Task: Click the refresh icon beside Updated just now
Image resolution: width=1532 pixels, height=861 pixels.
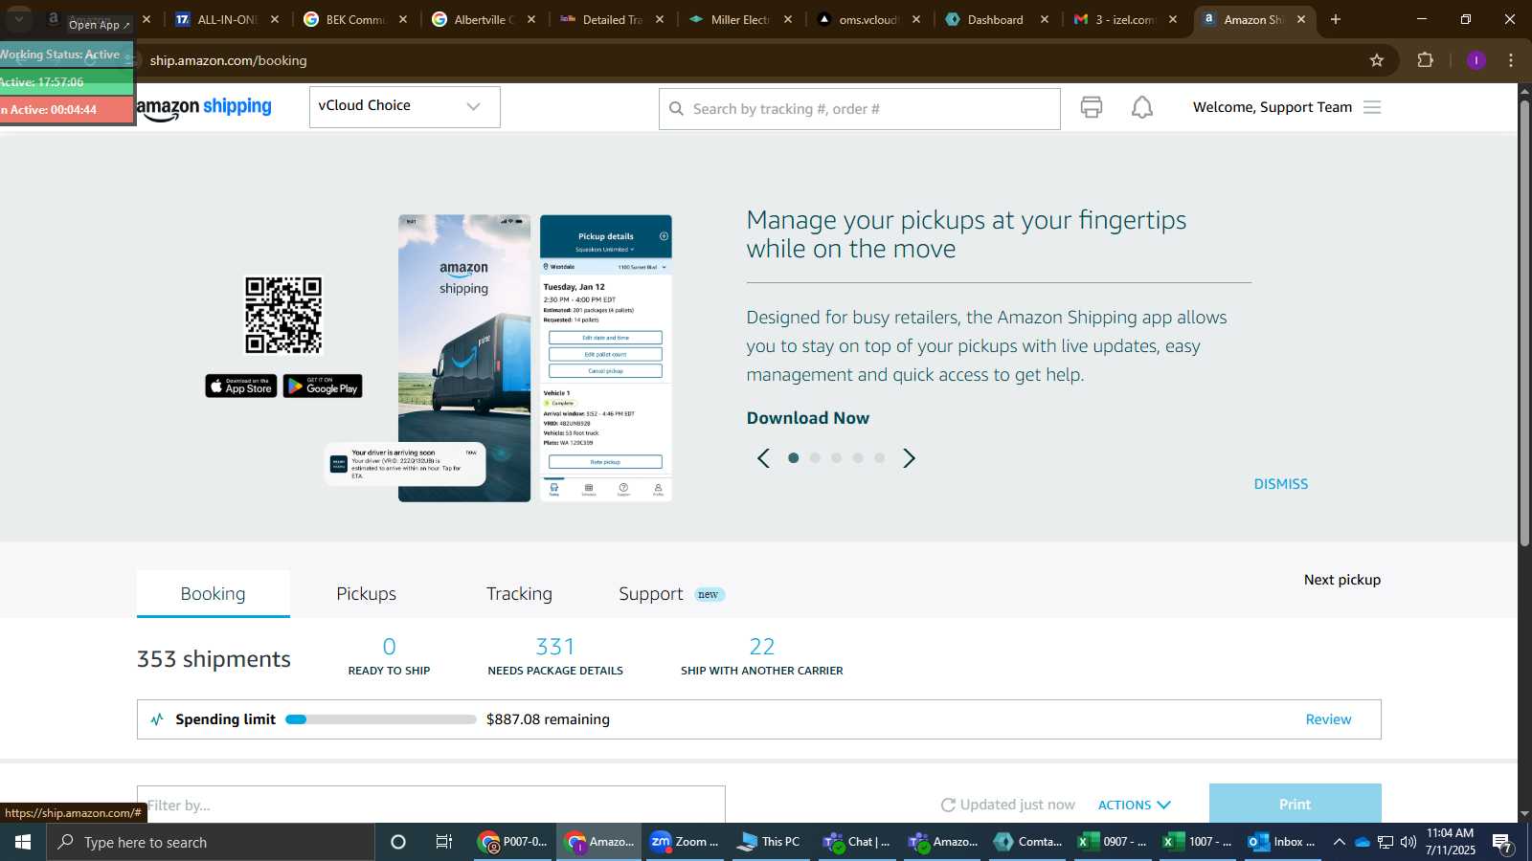Action: click(x=948, y=806)
